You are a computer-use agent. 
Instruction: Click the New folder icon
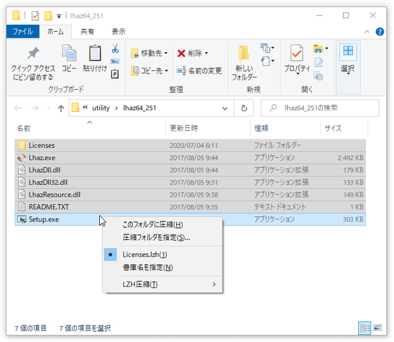point(244,53)
